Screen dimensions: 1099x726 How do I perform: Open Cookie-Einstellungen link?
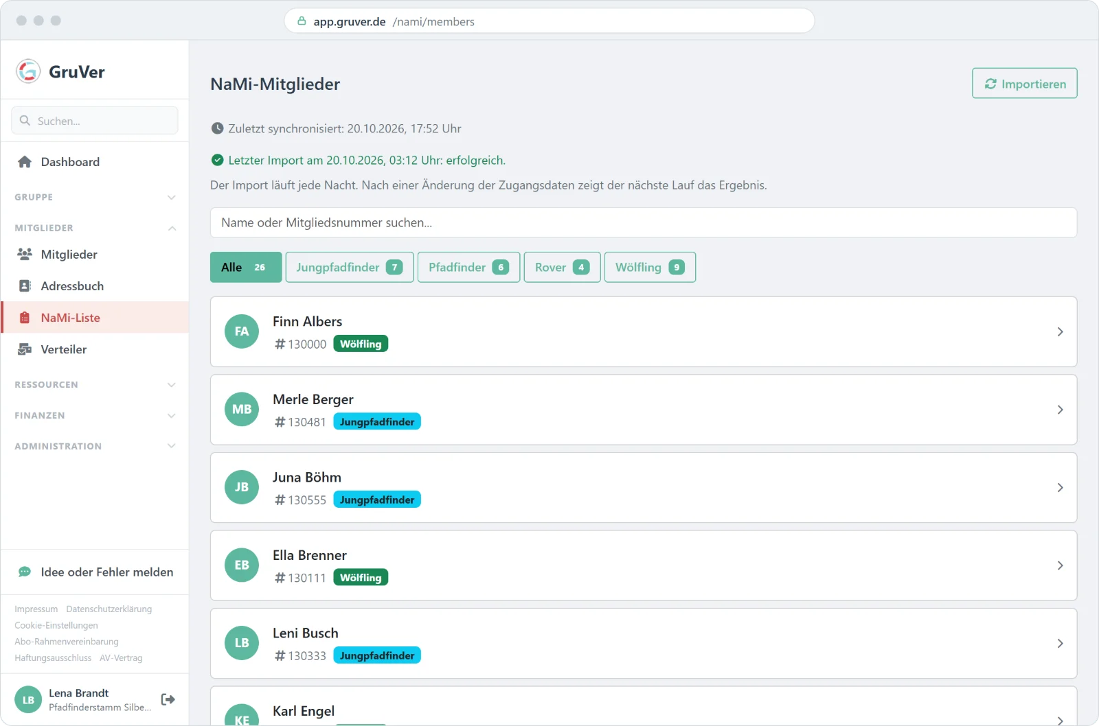(x=56, y=626)
